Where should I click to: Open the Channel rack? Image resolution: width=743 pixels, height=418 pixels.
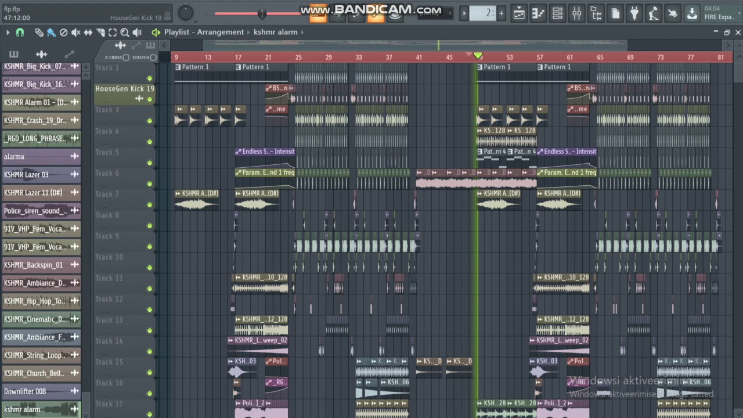click(x=557, y=13)
